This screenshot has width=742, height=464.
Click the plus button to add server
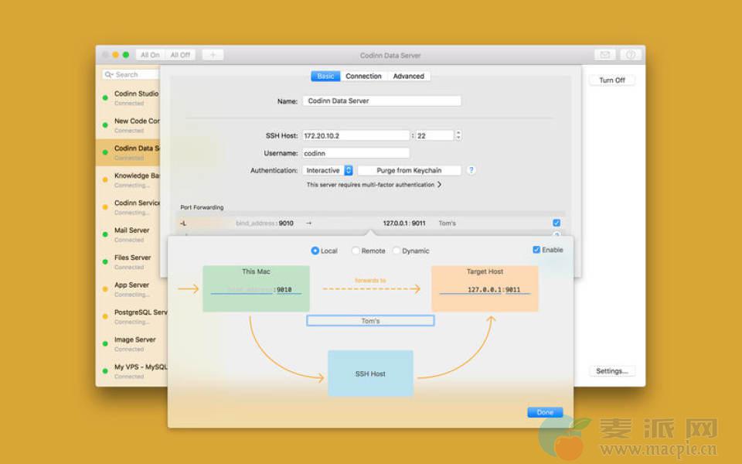point(213,55)
